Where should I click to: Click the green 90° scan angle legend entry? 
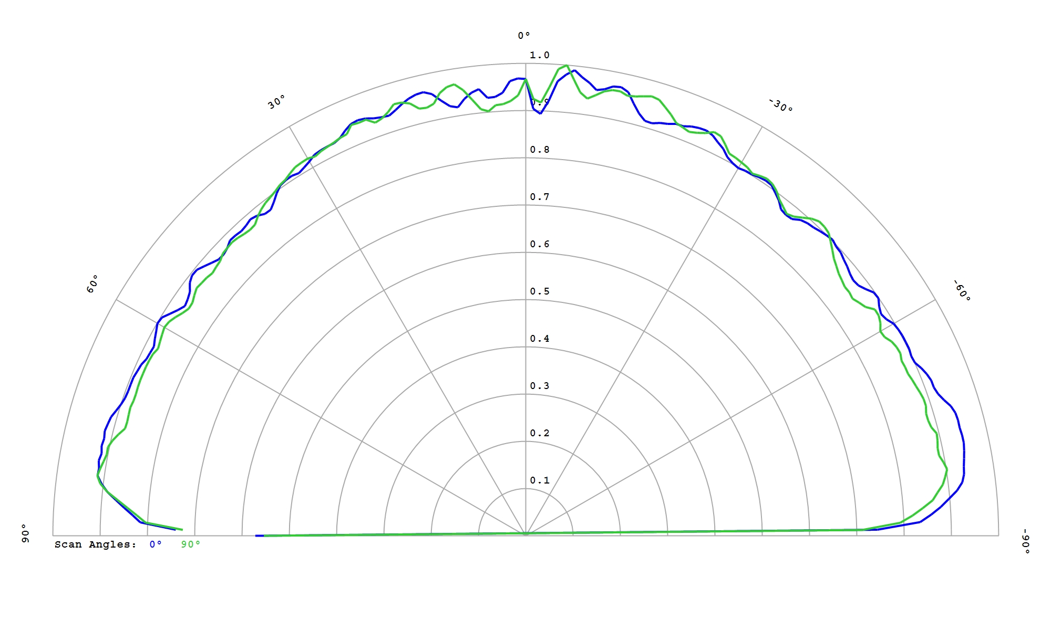tap(191, 544)
